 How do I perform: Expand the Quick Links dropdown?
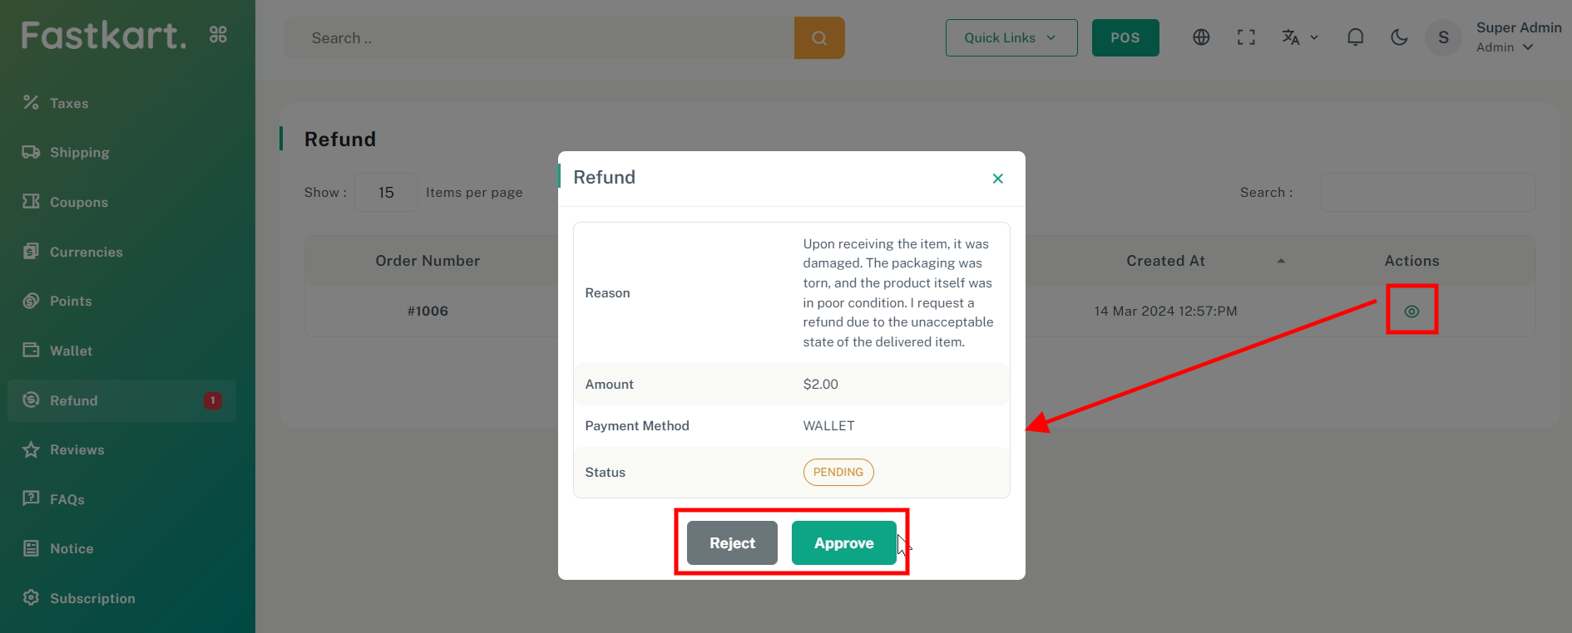[x=1011, y=38]
